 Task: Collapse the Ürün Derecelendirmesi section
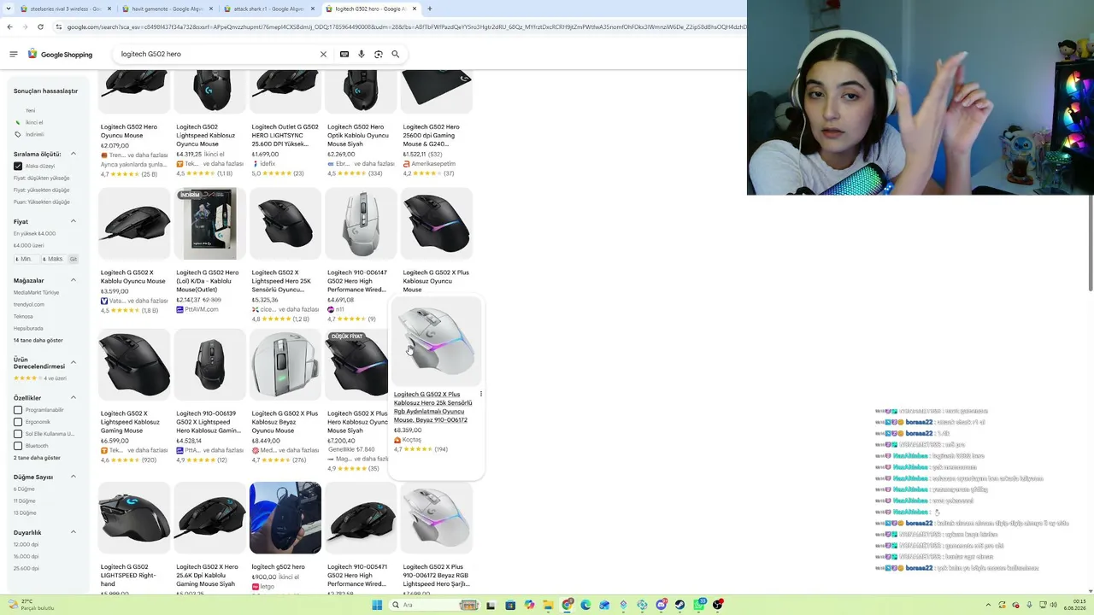[74, 362]
